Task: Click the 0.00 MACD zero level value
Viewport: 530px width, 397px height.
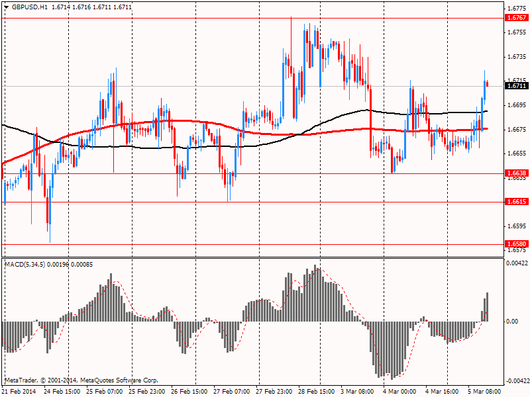Action: (512, 322)
